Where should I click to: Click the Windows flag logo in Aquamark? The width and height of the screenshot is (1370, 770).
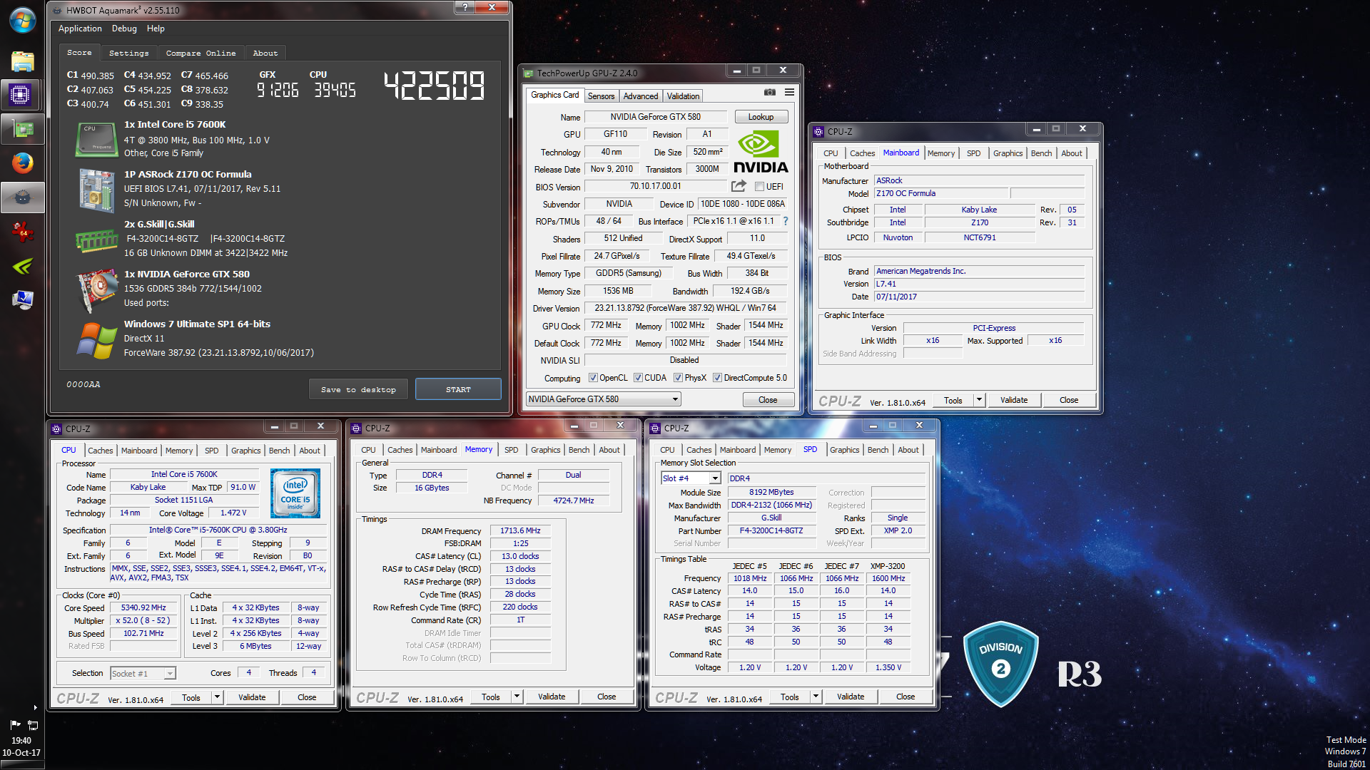coord(96,341)
